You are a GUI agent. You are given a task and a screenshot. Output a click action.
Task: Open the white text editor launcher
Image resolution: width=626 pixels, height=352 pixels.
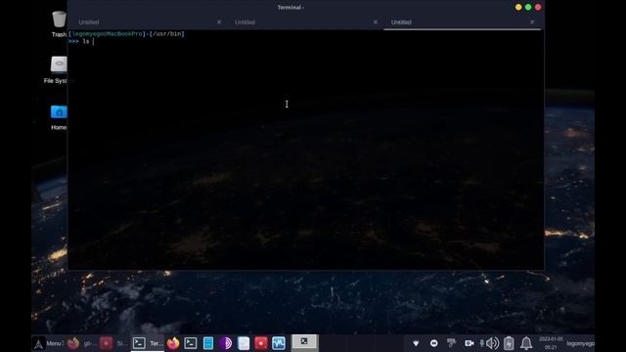pyautogui.click(x=244, y=343)
